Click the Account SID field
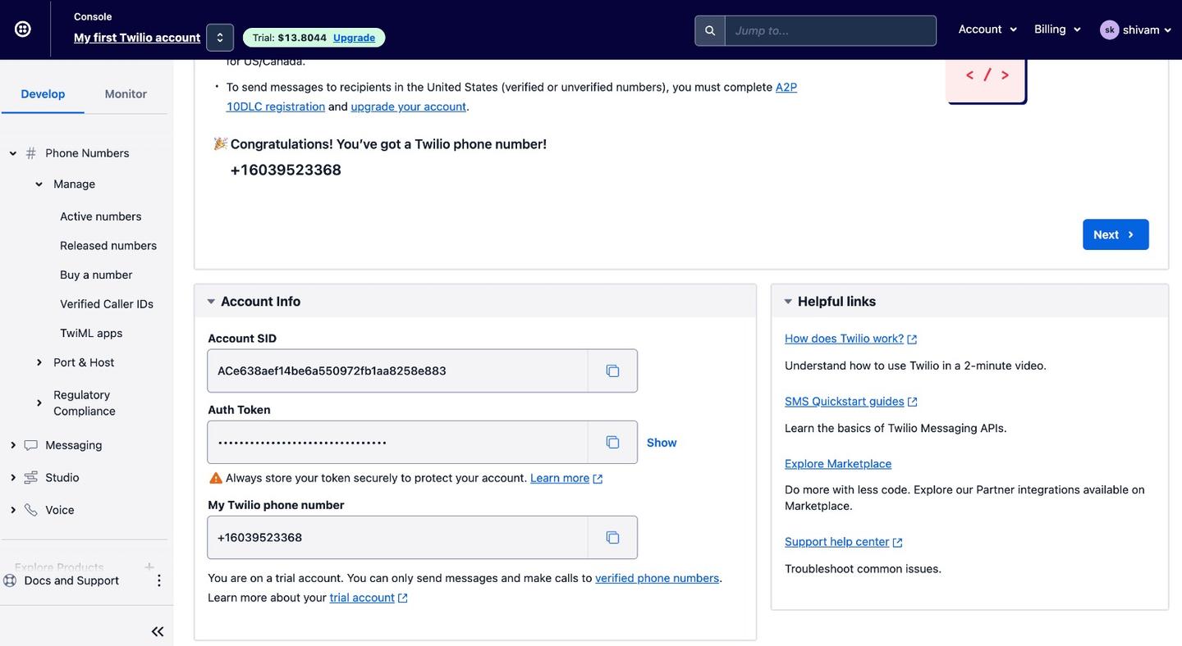Viewport: 1182px width, 646px height. pyautogui.click(x=398, y=371)
